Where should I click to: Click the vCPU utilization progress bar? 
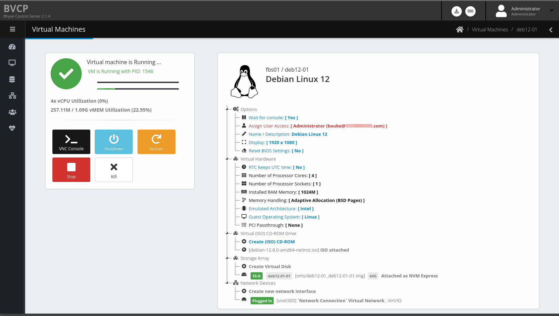138,82
